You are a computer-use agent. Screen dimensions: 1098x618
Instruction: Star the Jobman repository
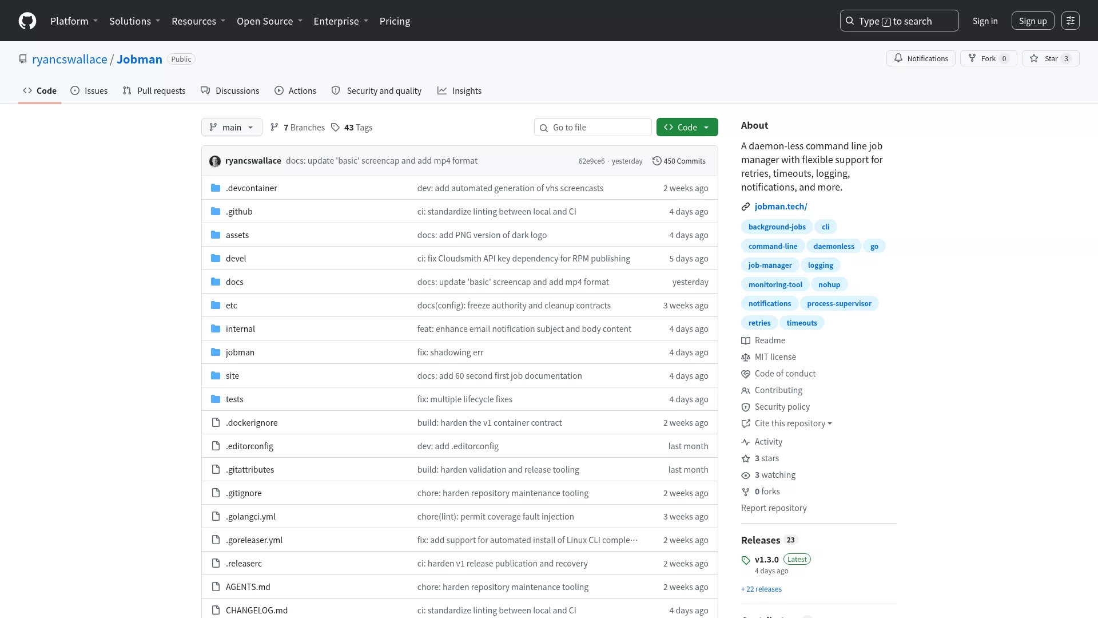(1051, 59)
